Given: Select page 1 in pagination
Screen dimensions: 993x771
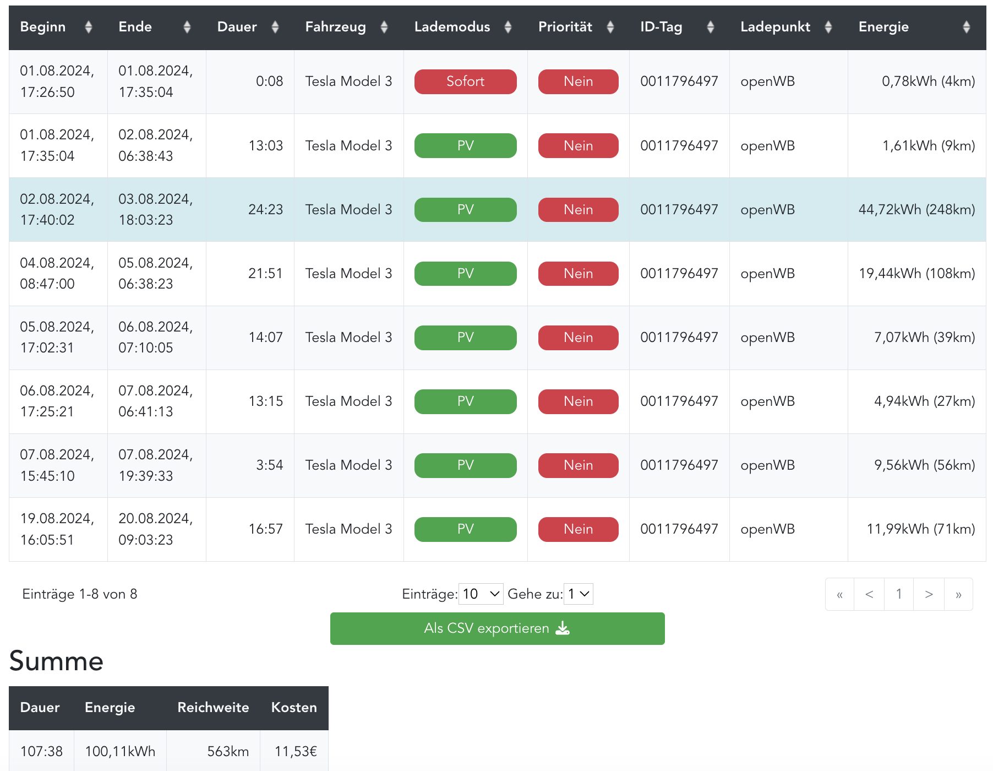Looking at the screenshot, I should coord(899,594).
